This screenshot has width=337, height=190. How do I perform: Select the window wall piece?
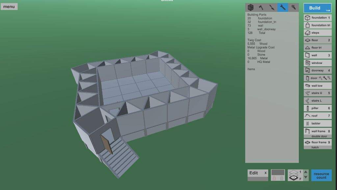pos(317,63)
